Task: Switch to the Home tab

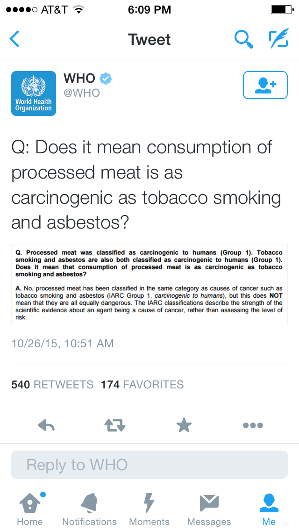Action: (x=30, y=509)
